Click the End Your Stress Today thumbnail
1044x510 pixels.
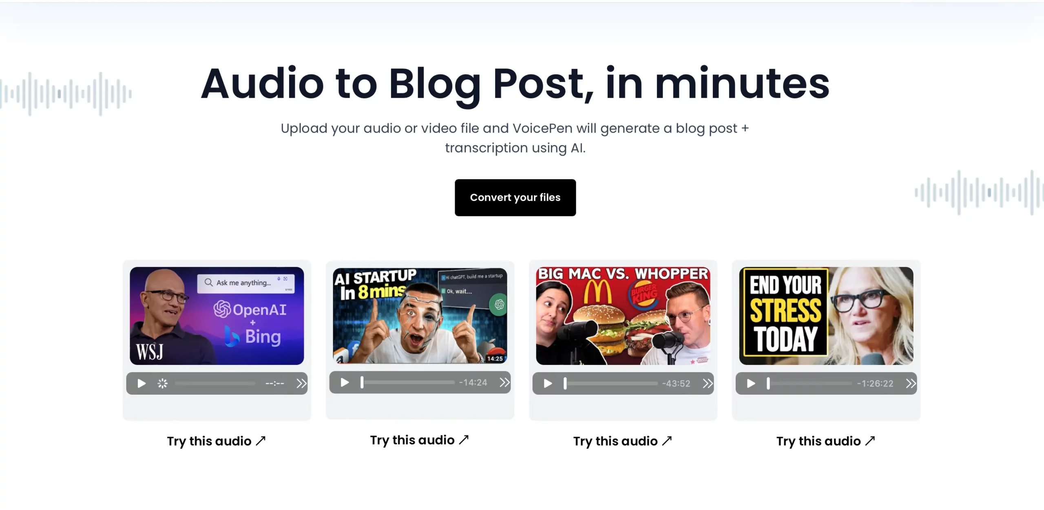tap(826, 316)
